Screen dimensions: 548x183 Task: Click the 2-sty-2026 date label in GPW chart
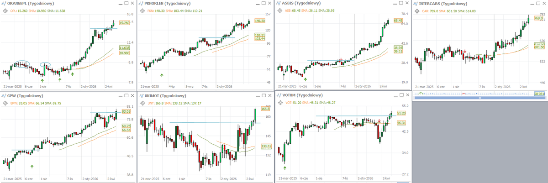[90, 178]
